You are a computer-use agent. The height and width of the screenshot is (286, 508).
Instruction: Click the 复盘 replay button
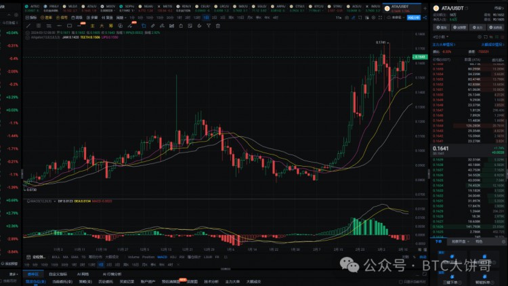pyautogui.click(x=107, y=18)
